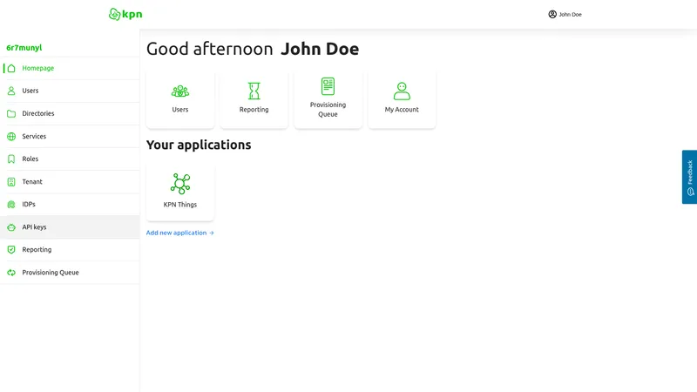
Task: Go to Users in the sidebar menu
Action: [x=70, y=91]
